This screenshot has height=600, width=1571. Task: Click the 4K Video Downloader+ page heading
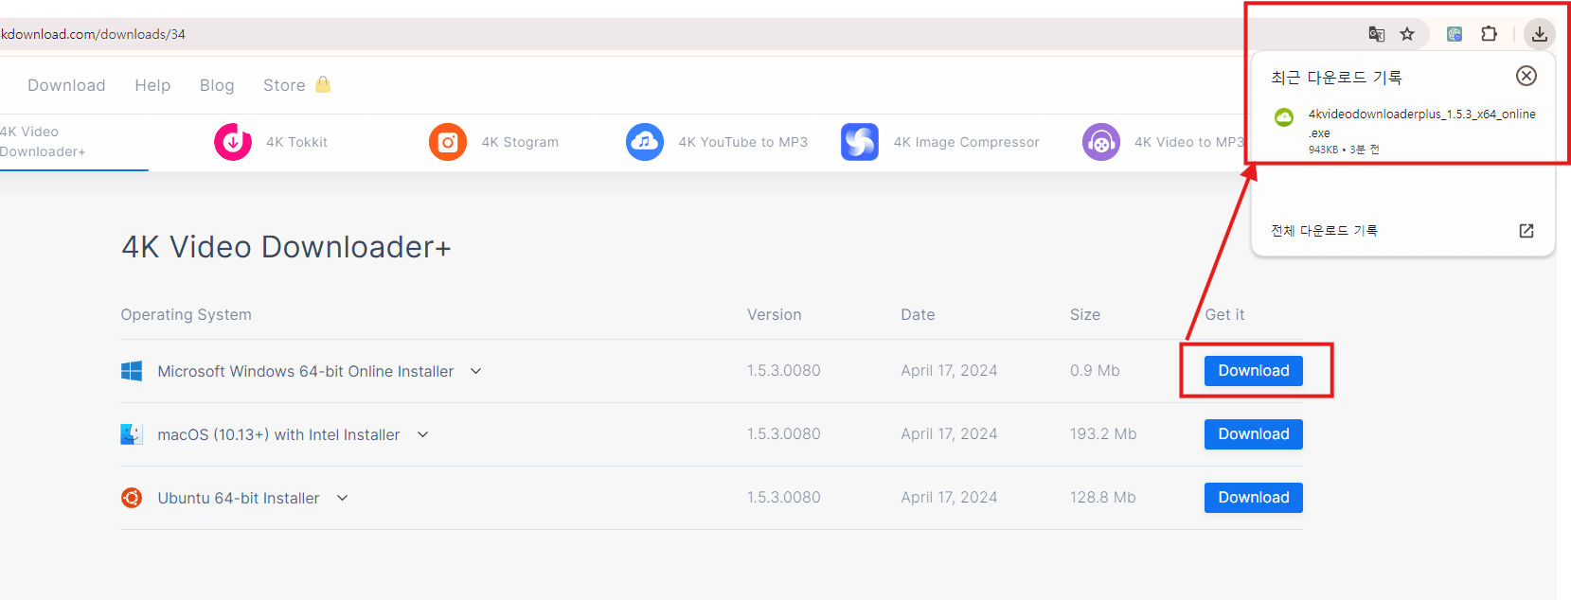[x=286, y=247]
